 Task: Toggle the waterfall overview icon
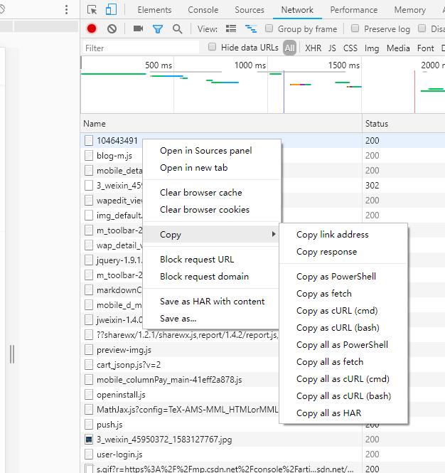(251, 29)
